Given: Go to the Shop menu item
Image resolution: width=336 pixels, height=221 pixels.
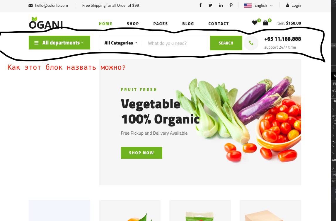Looking at the screenshot, I should 133,24.
